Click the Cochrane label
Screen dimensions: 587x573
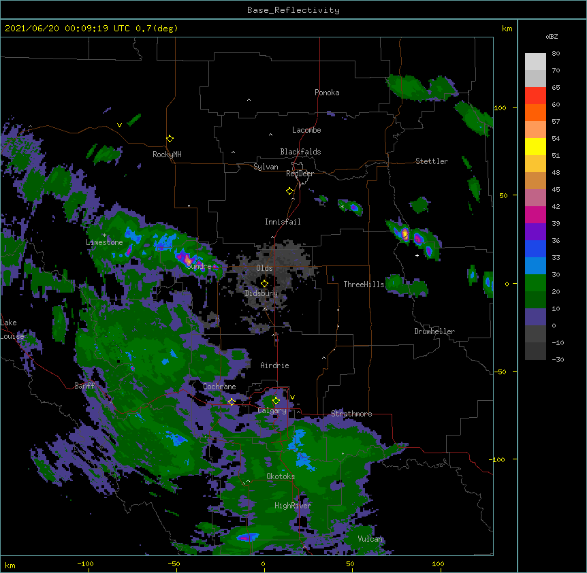click(x=219, y=387)
